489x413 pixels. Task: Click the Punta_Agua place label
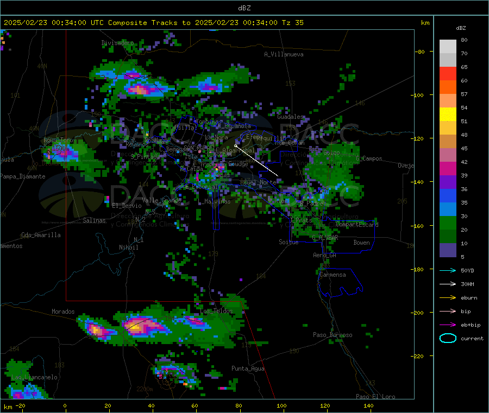pos(248,368)
